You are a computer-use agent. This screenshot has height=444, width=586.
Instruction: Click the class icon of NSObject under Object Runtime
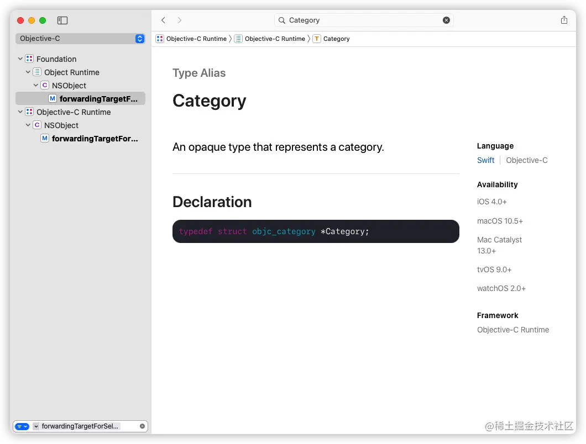[45, 85]
